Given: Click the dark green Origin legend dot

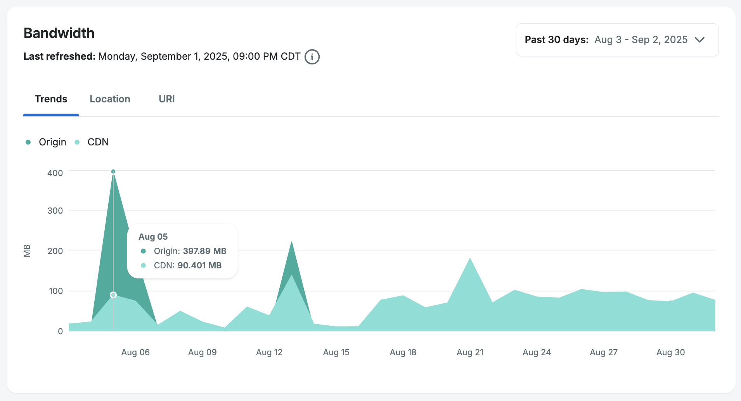Looking at the screenshot, I should coord(28,142).
